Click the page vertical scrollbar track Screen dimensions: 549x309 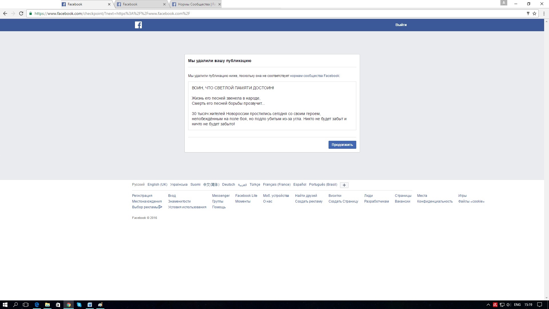pyautogui.click(x=546, y=160)
